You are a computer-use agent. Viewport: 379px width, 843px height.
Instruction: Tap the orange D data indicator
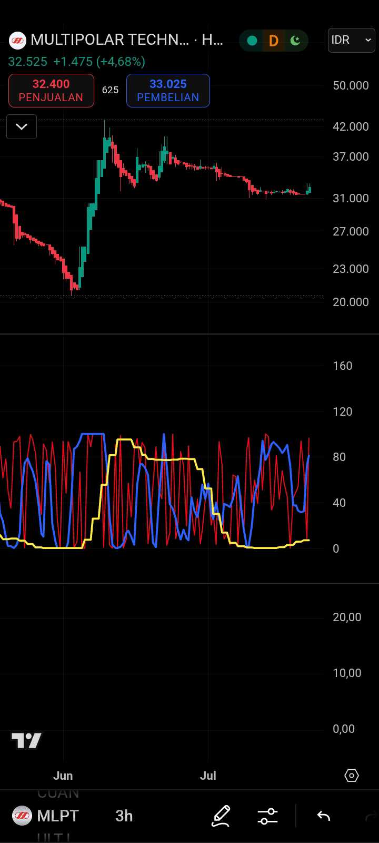point(273,41)
